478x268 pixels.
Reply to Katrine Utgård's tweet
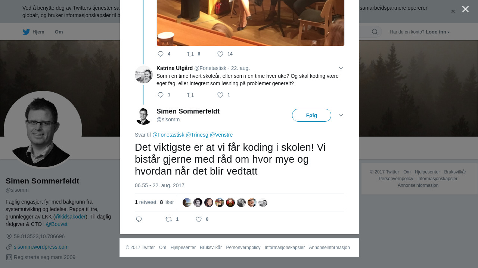coord(164,95)
